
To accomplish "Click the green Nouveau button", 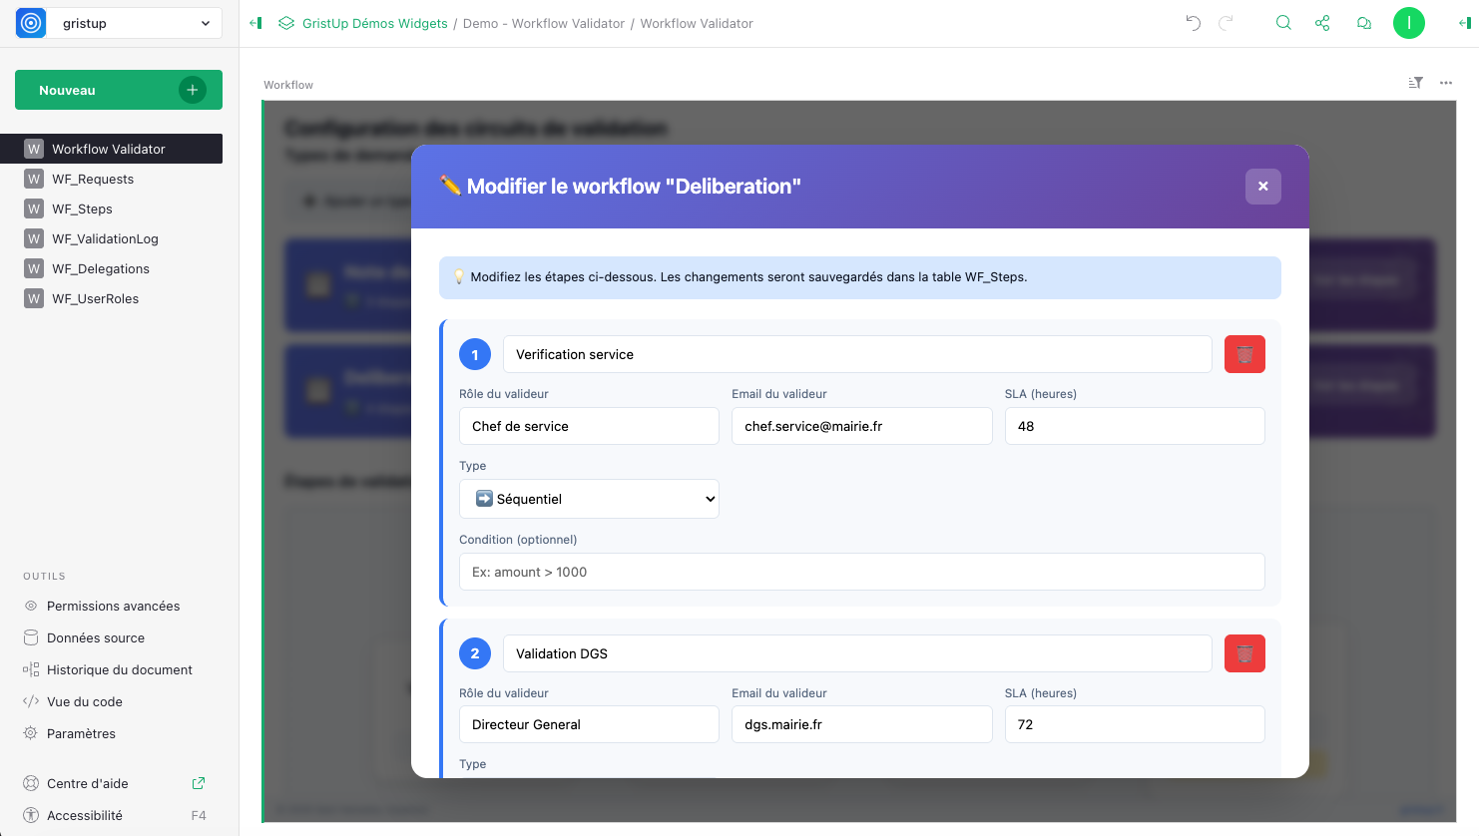I will click(118, 90).
